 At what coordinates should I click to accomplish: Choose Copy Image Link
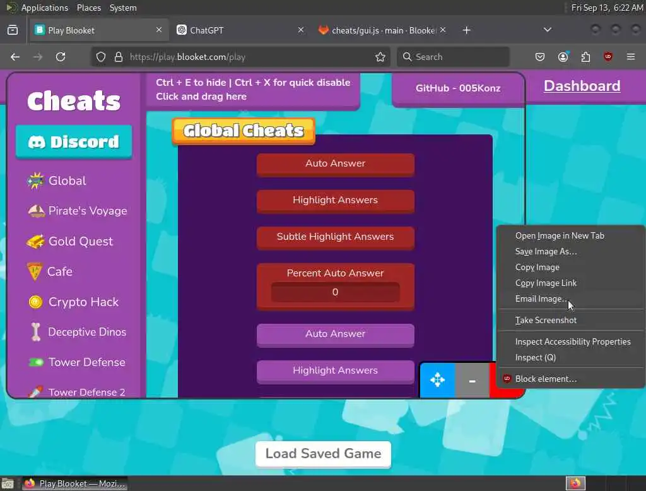pyautogui.click(x=570, y=283)
